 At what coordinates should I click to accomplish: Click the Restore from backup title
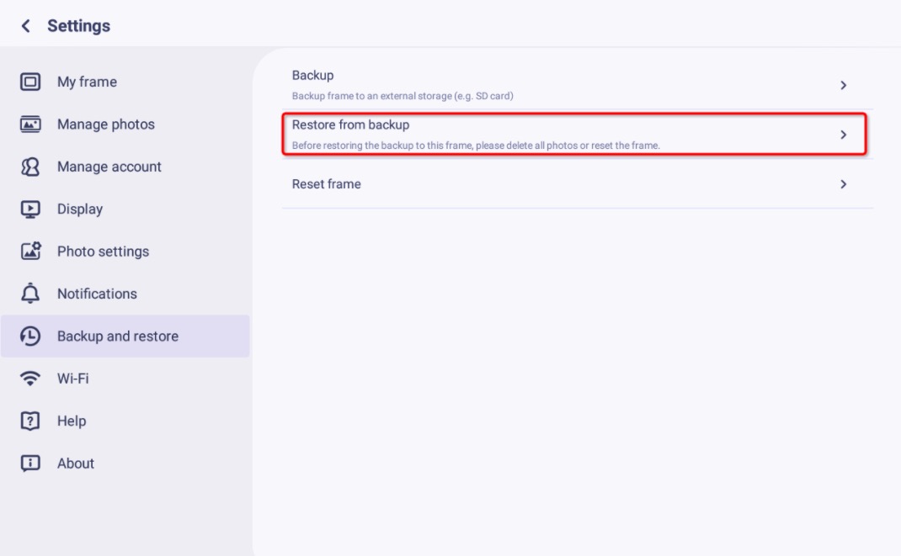[350, 124]
